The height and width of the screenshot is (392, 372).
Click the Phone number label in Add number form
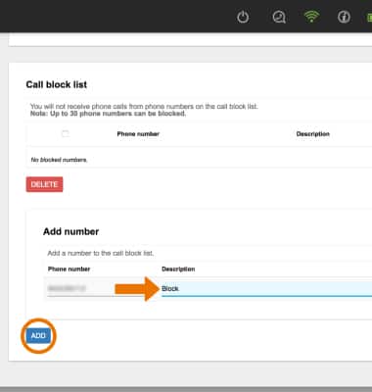pos(69,269)
